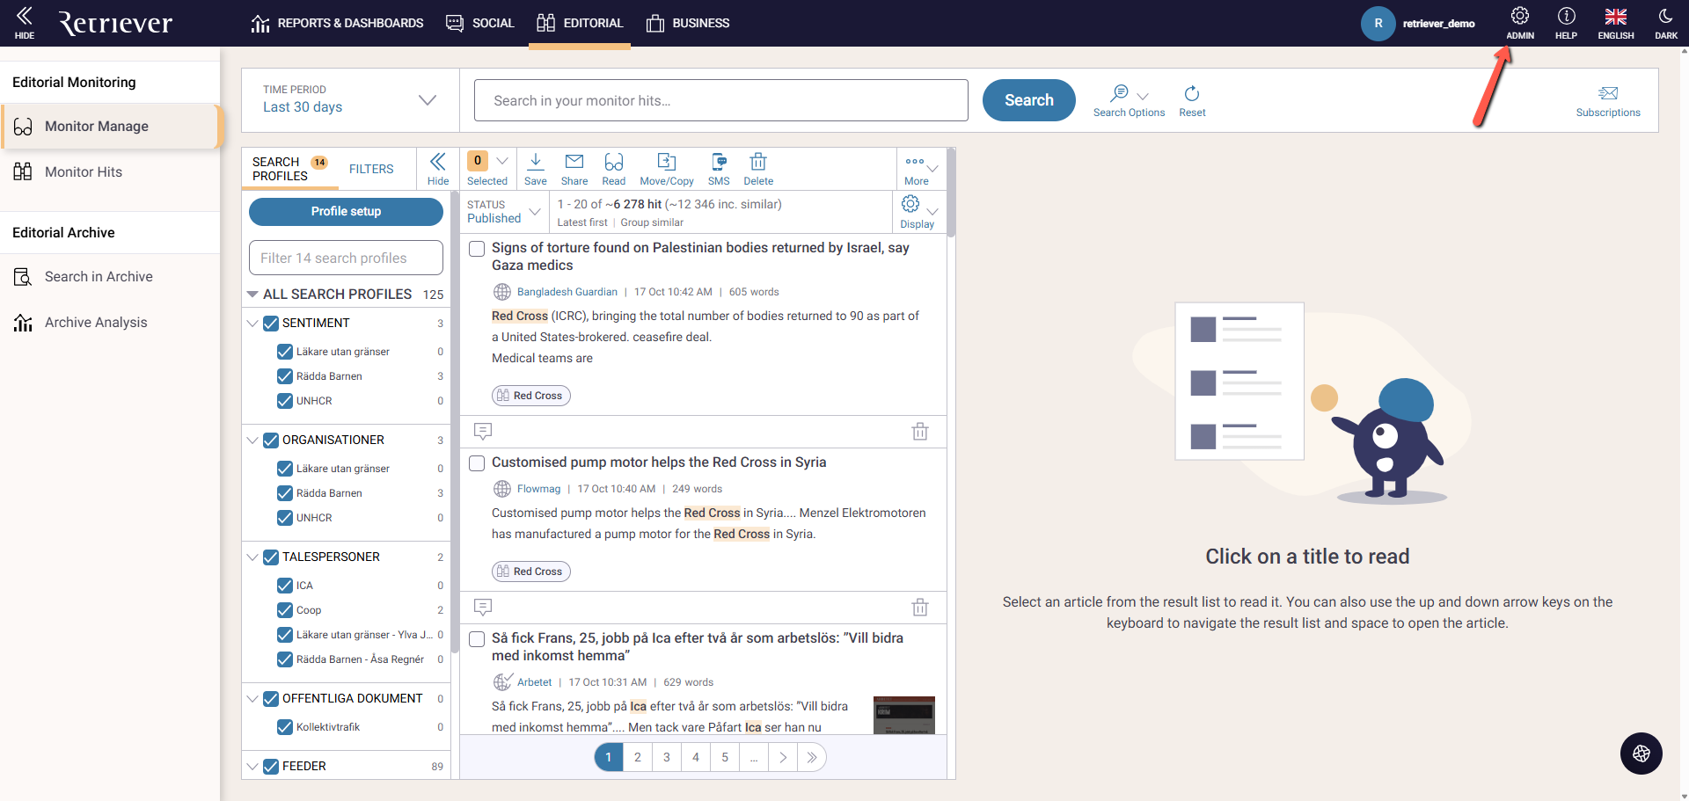Collapse ALL SEARCH PROFILES

click(252, 294)
